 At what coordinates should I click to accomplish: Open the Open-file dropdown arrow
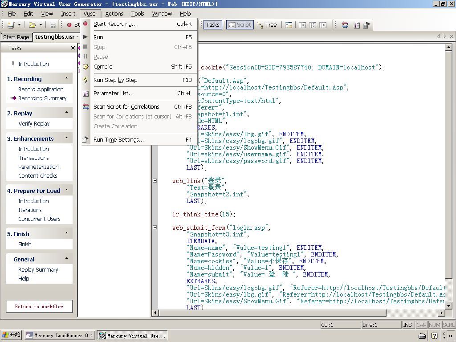click(41, 25)
